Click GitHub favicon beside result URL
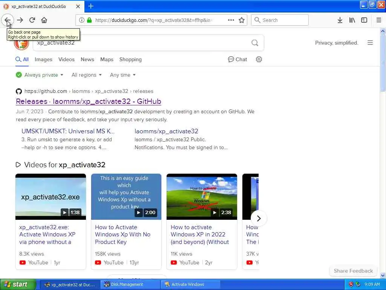This screenshot has height=290, width=386. (19, 91)
